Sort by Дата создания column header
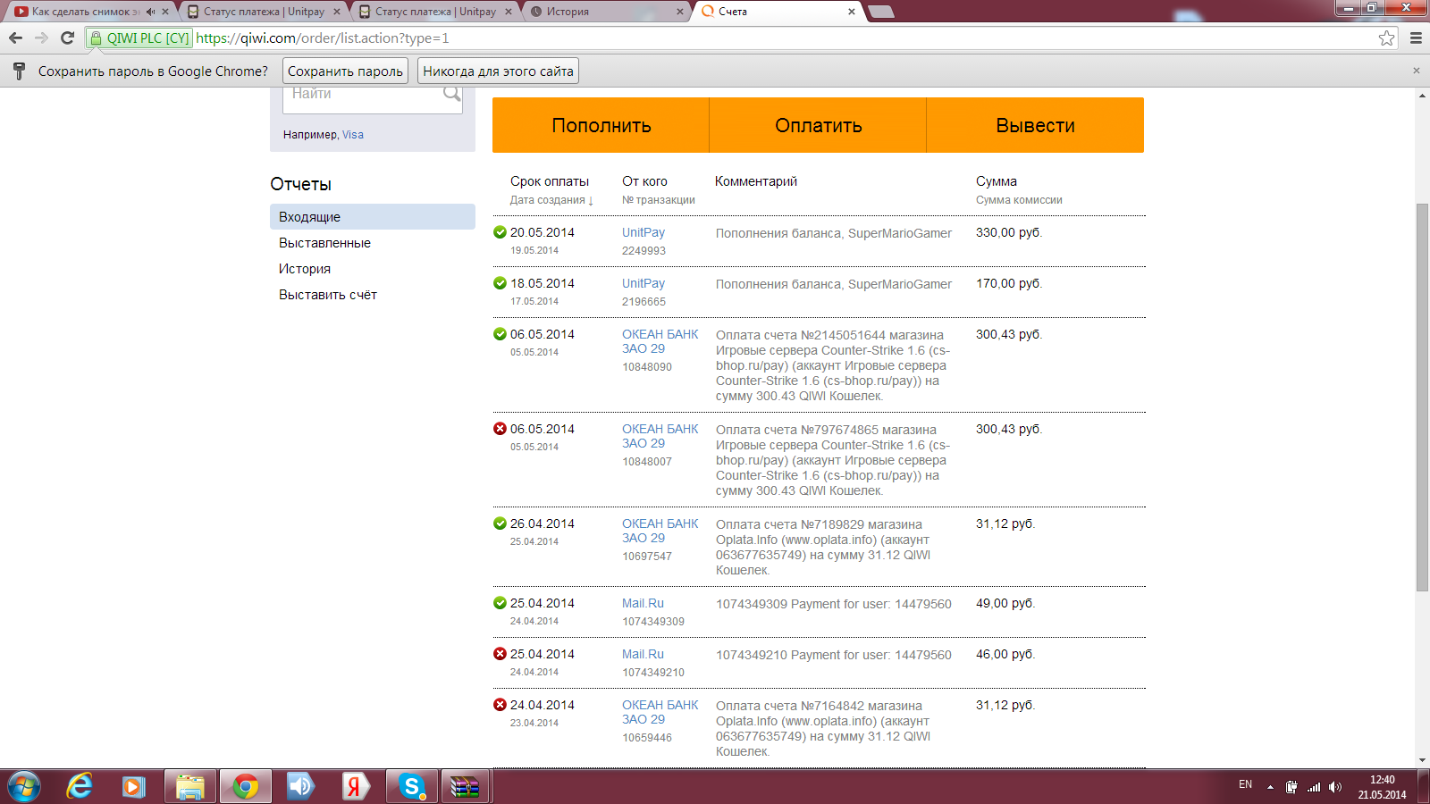Viewport: 1430px width, 804px height. 551,200
